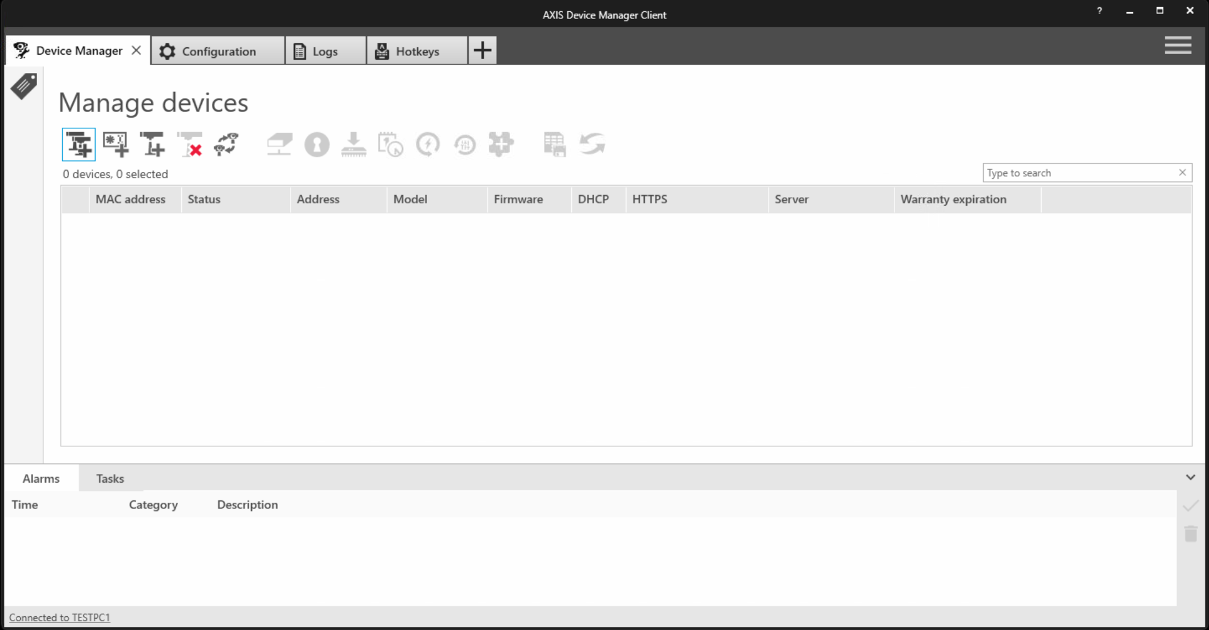The width and height of the screenshot is (1209, 630).
Task: Open the Logs tab
Action: tap(325, 50)
